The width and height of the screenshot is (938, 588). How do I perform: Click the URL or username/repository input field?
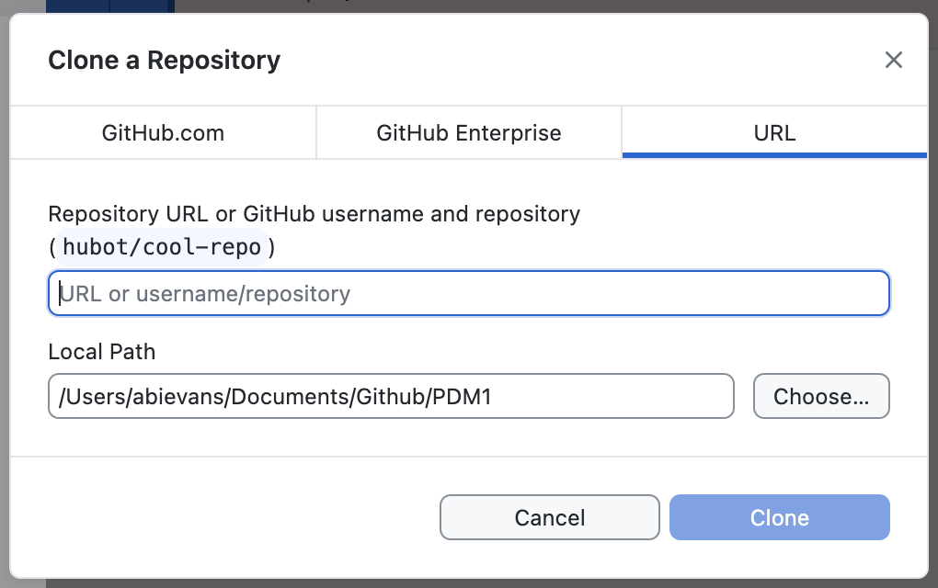[x=469, y=292]
